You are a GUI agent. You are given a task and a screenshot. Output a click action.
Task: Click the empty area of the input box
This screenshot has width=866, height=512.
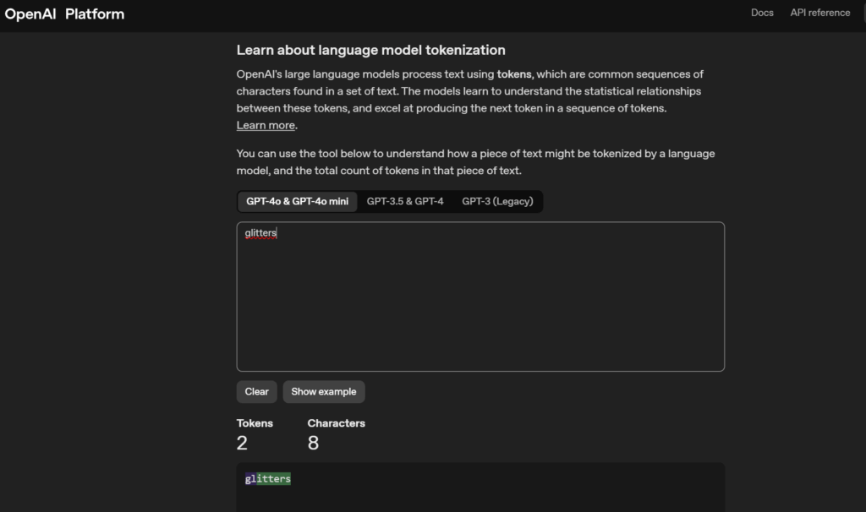tap(480, 313)
